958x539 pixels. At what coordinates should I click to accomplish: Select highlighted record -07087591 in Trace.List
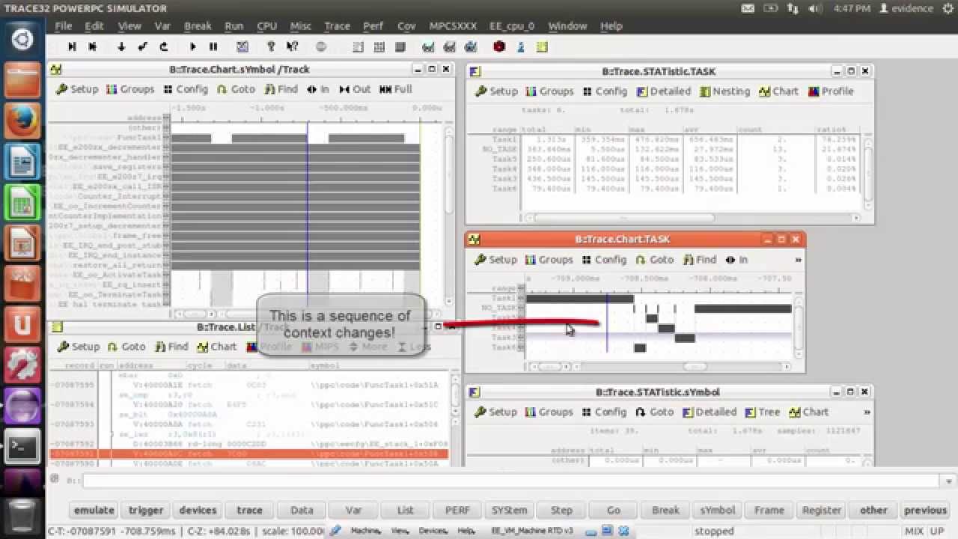(x=249, y=454)
